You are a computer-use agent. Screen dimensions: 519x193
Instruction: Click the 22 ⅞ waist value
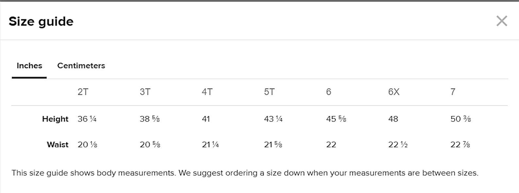point(460,145)
